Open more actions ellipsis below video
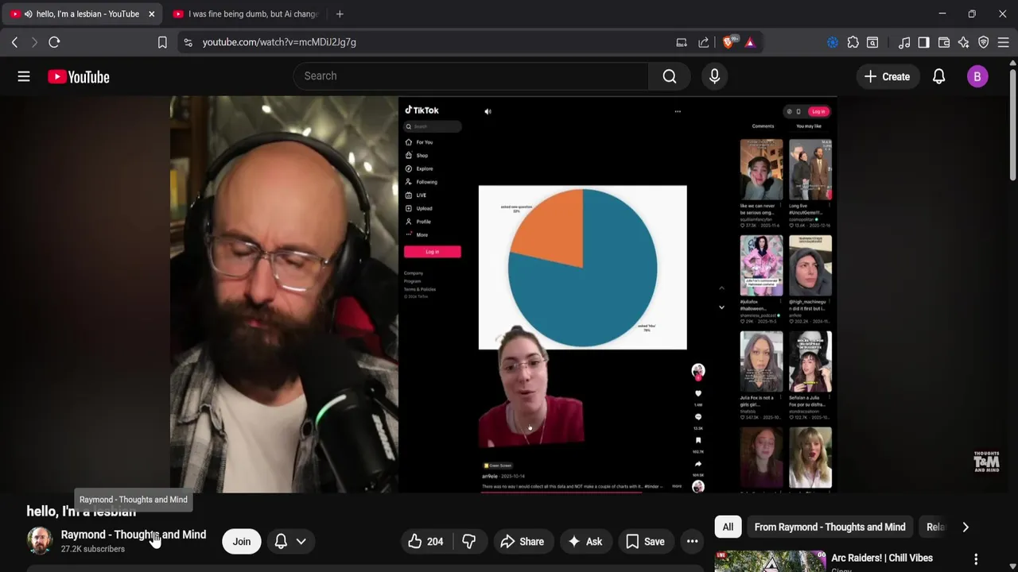Image resolution: width=1018 pixels, height=572 pixels. (693, 542)
